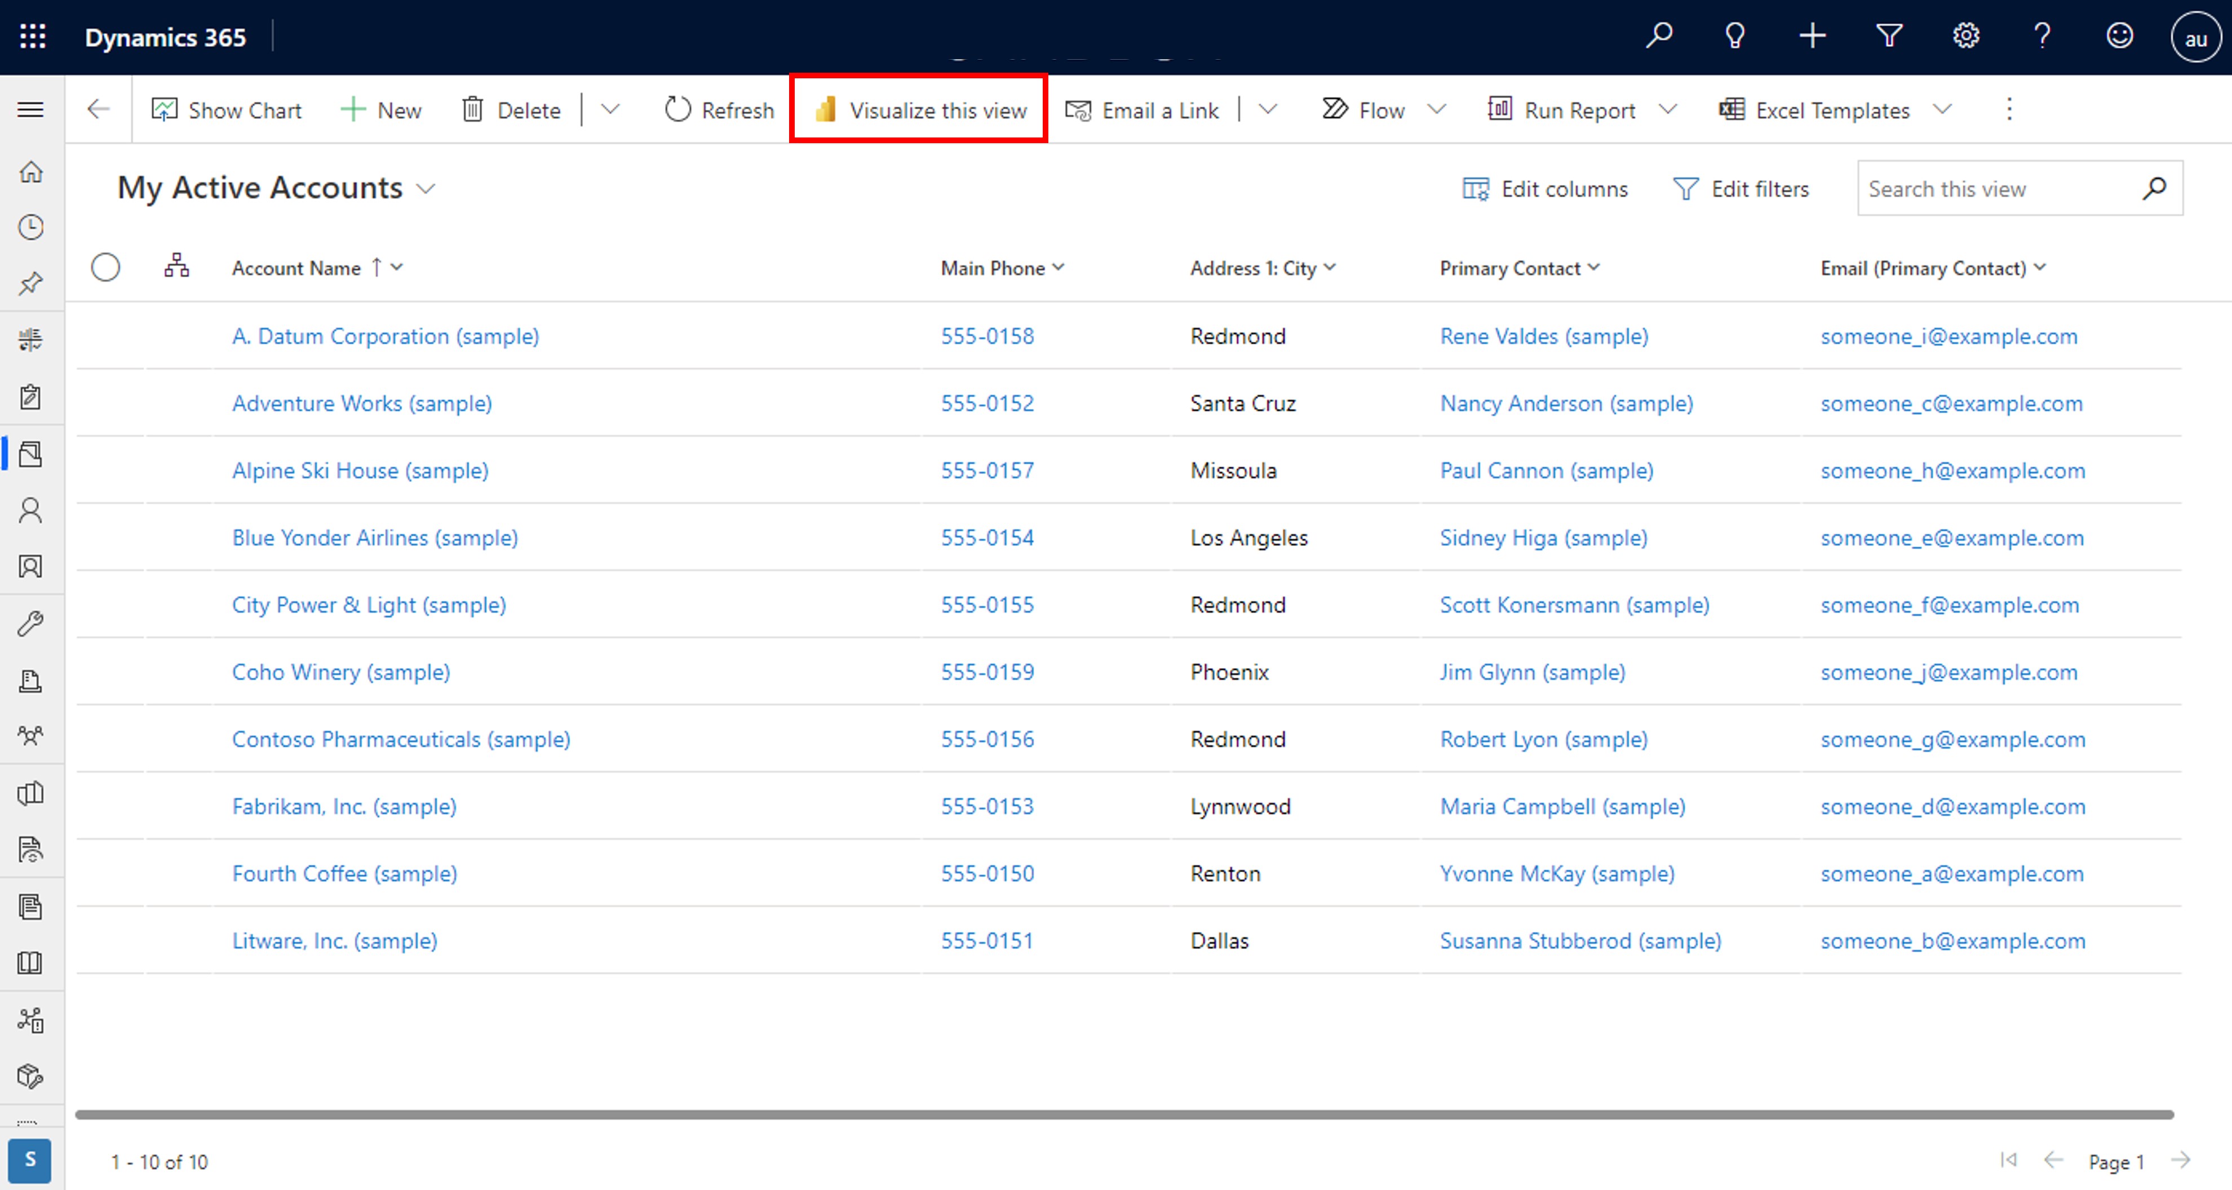2232x1190 pixels.
Task: Click the smiley feedback icon
Action: (2119, 37)
